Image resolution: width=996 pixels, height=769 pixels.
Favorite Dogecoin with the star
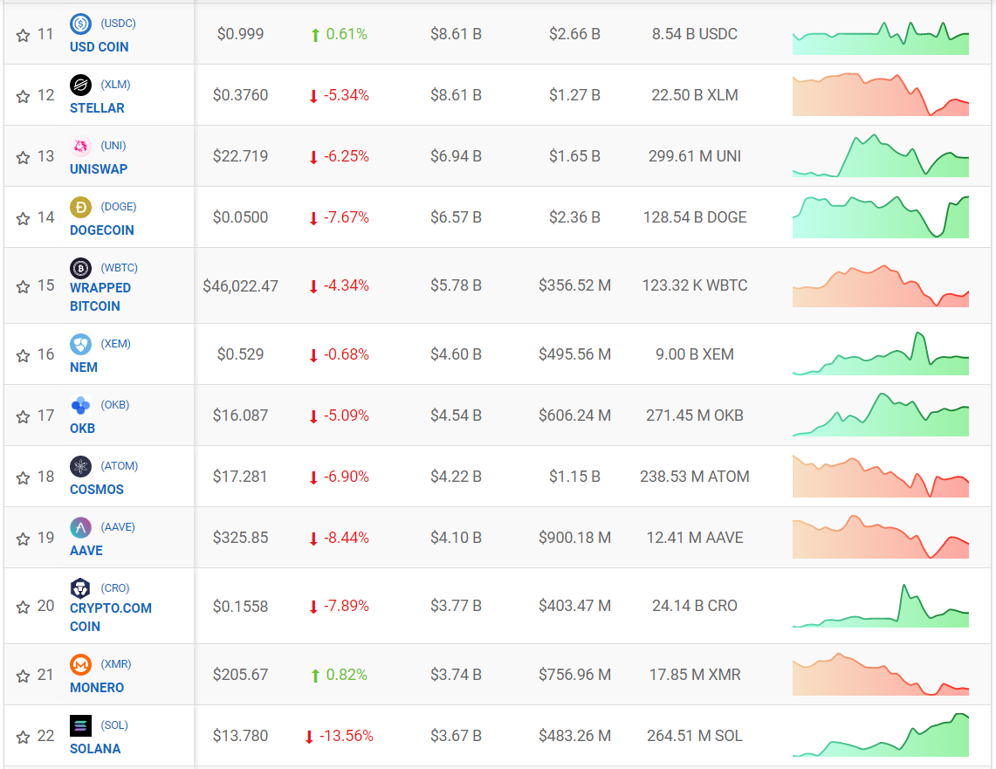point(23,218)
